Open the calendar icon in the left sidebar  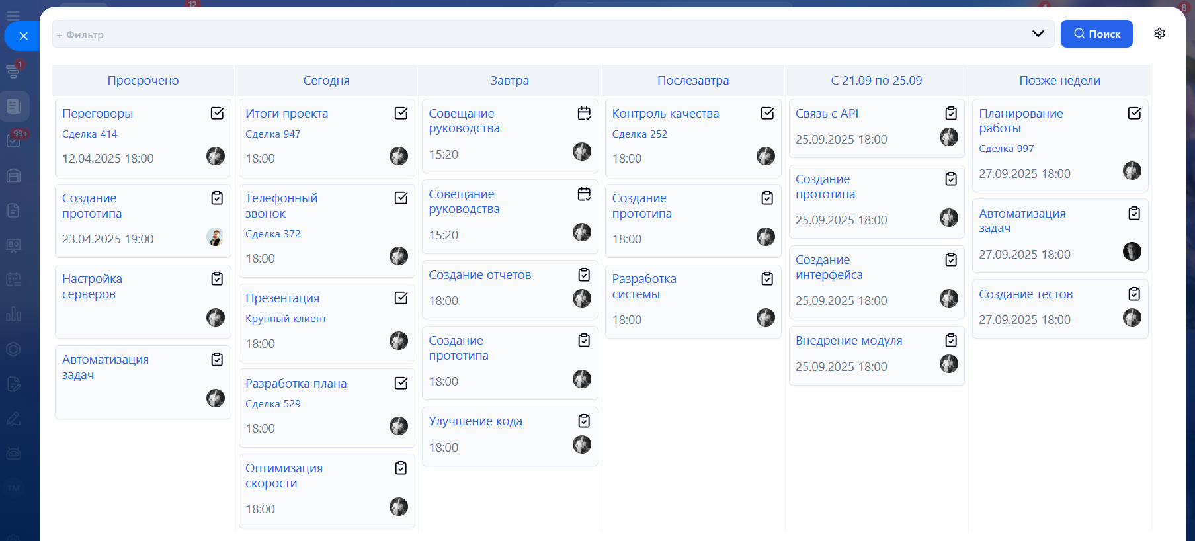(x=13, y=280)
